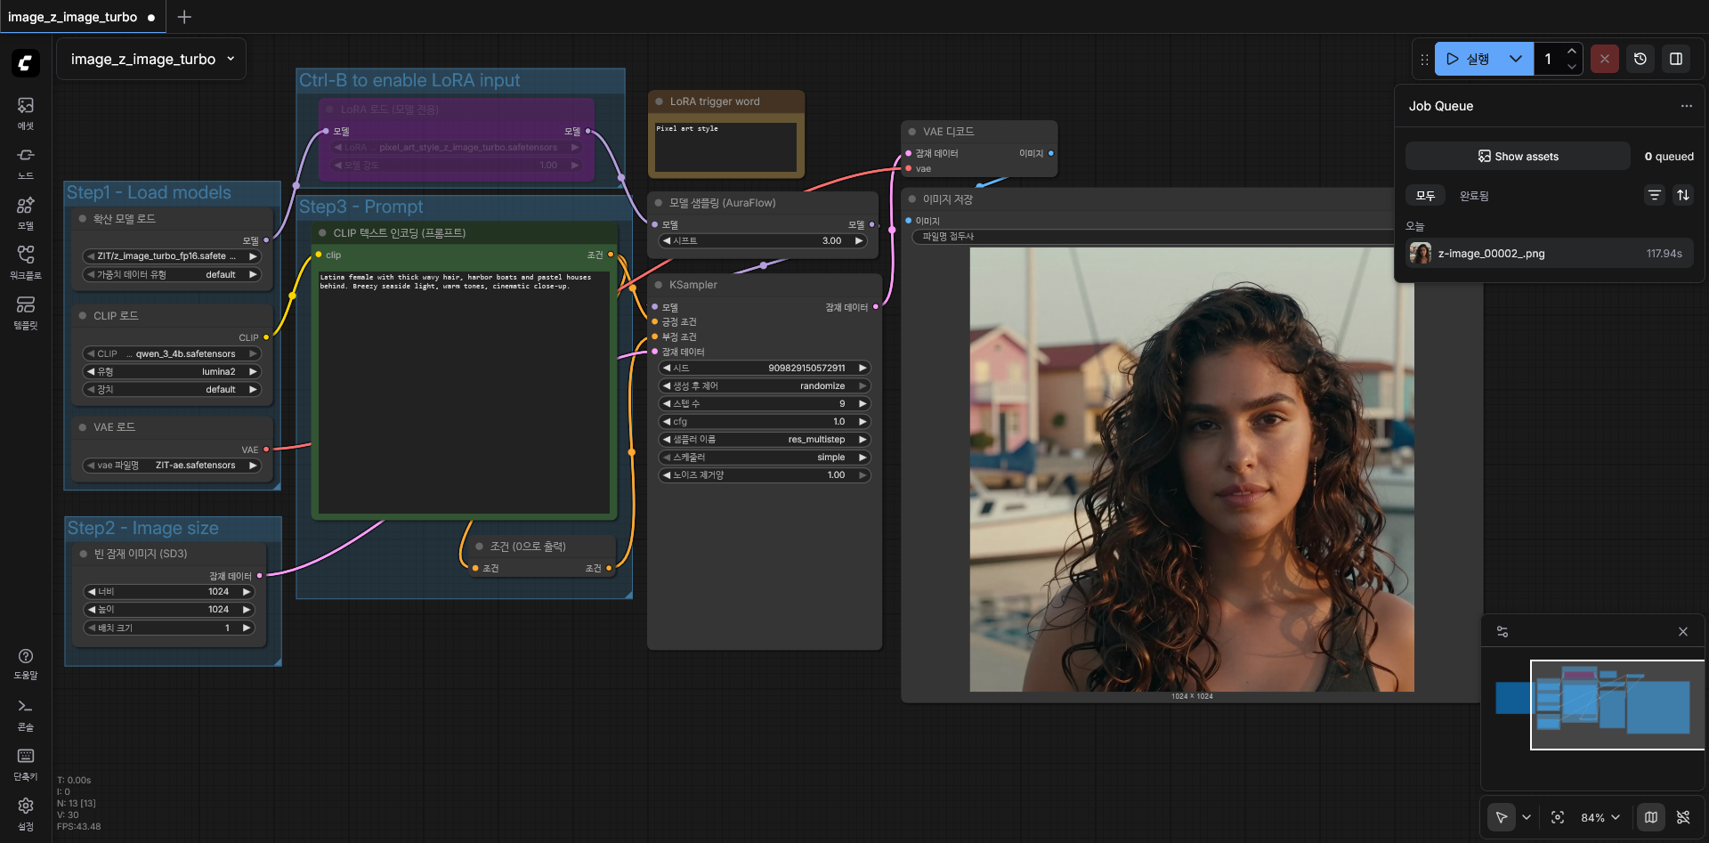Toggle link visibility in bottom toolbar
The width and height of the screenshot is (1709, 843).
coord(1683,817)
